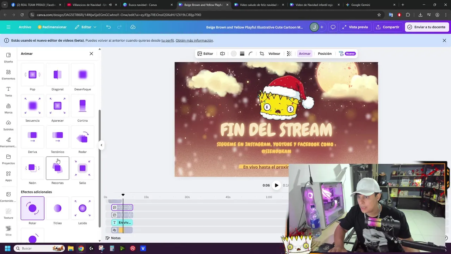
Task: Open the main hamburger menu
Action: click(8, 27)
